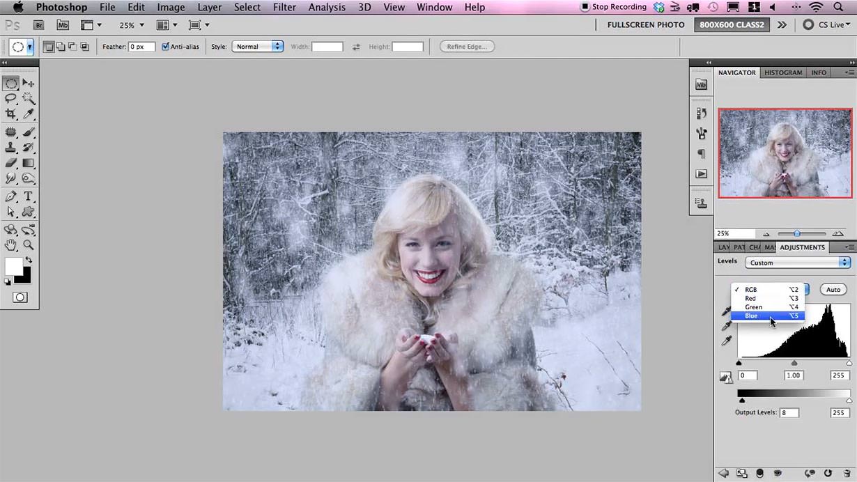Select the Lasso tool
Image resolution: width=857 pixels, height=482 pixels.
(x=11, y=99)
